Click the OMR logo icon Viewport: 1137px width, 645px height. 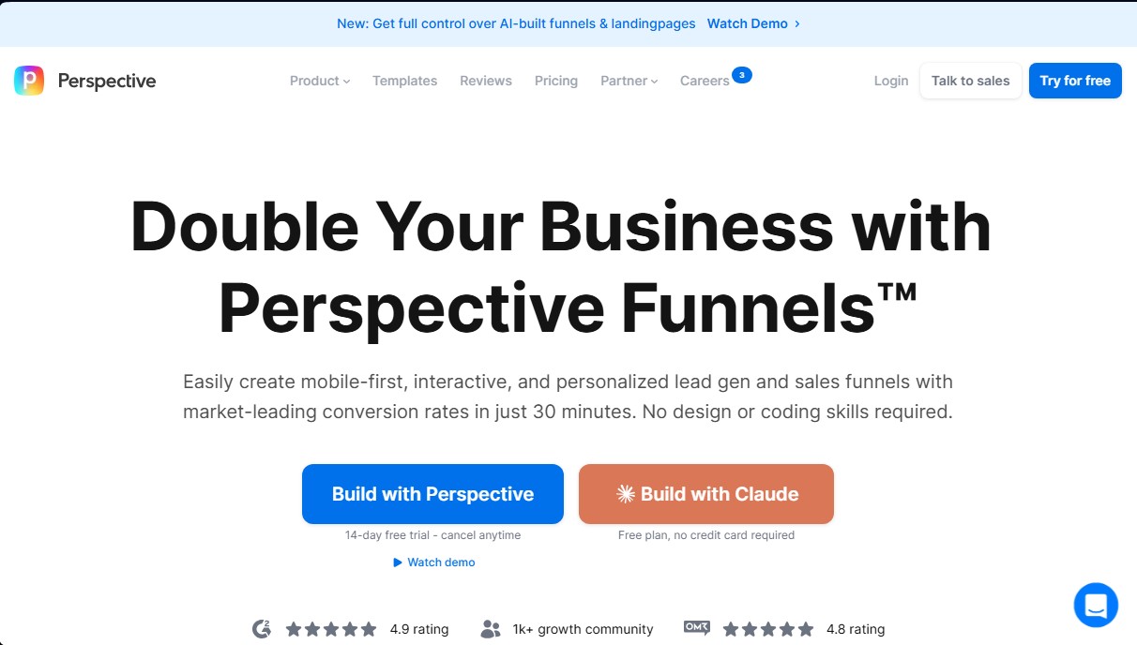point(697,628)
